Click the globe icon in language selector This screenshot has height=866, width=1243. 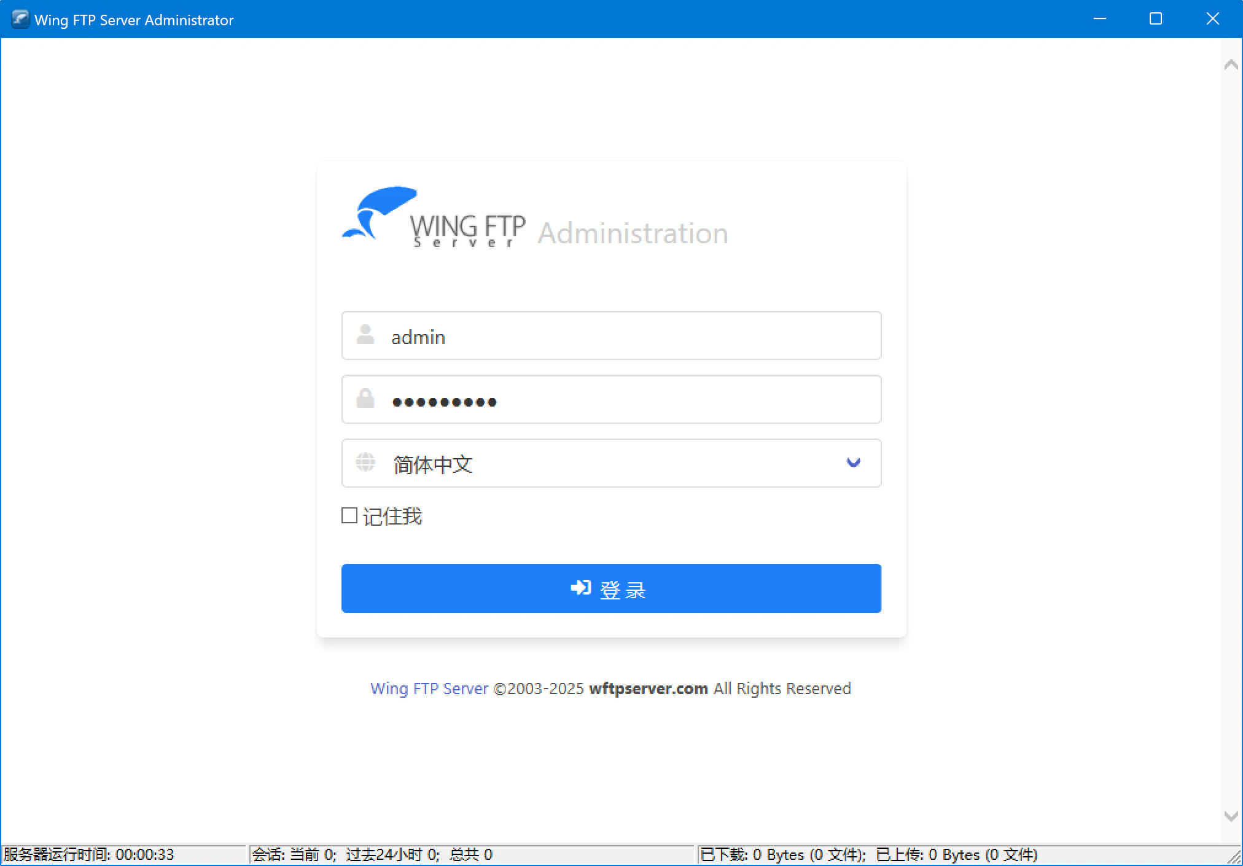coord(365,462)
